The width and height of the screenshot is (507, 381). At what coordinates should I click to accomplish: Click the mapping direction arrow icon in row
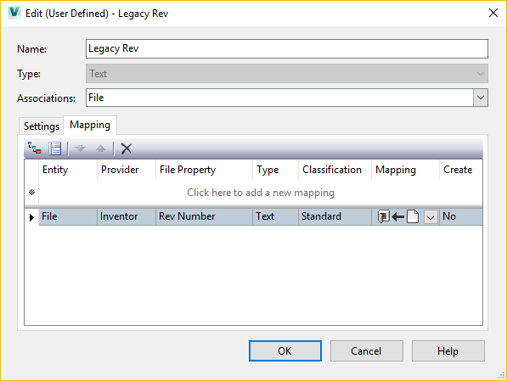398,216
